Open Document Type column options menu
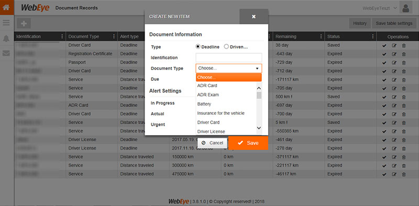Viewport: 419px width, 206px height. (114, 37)
